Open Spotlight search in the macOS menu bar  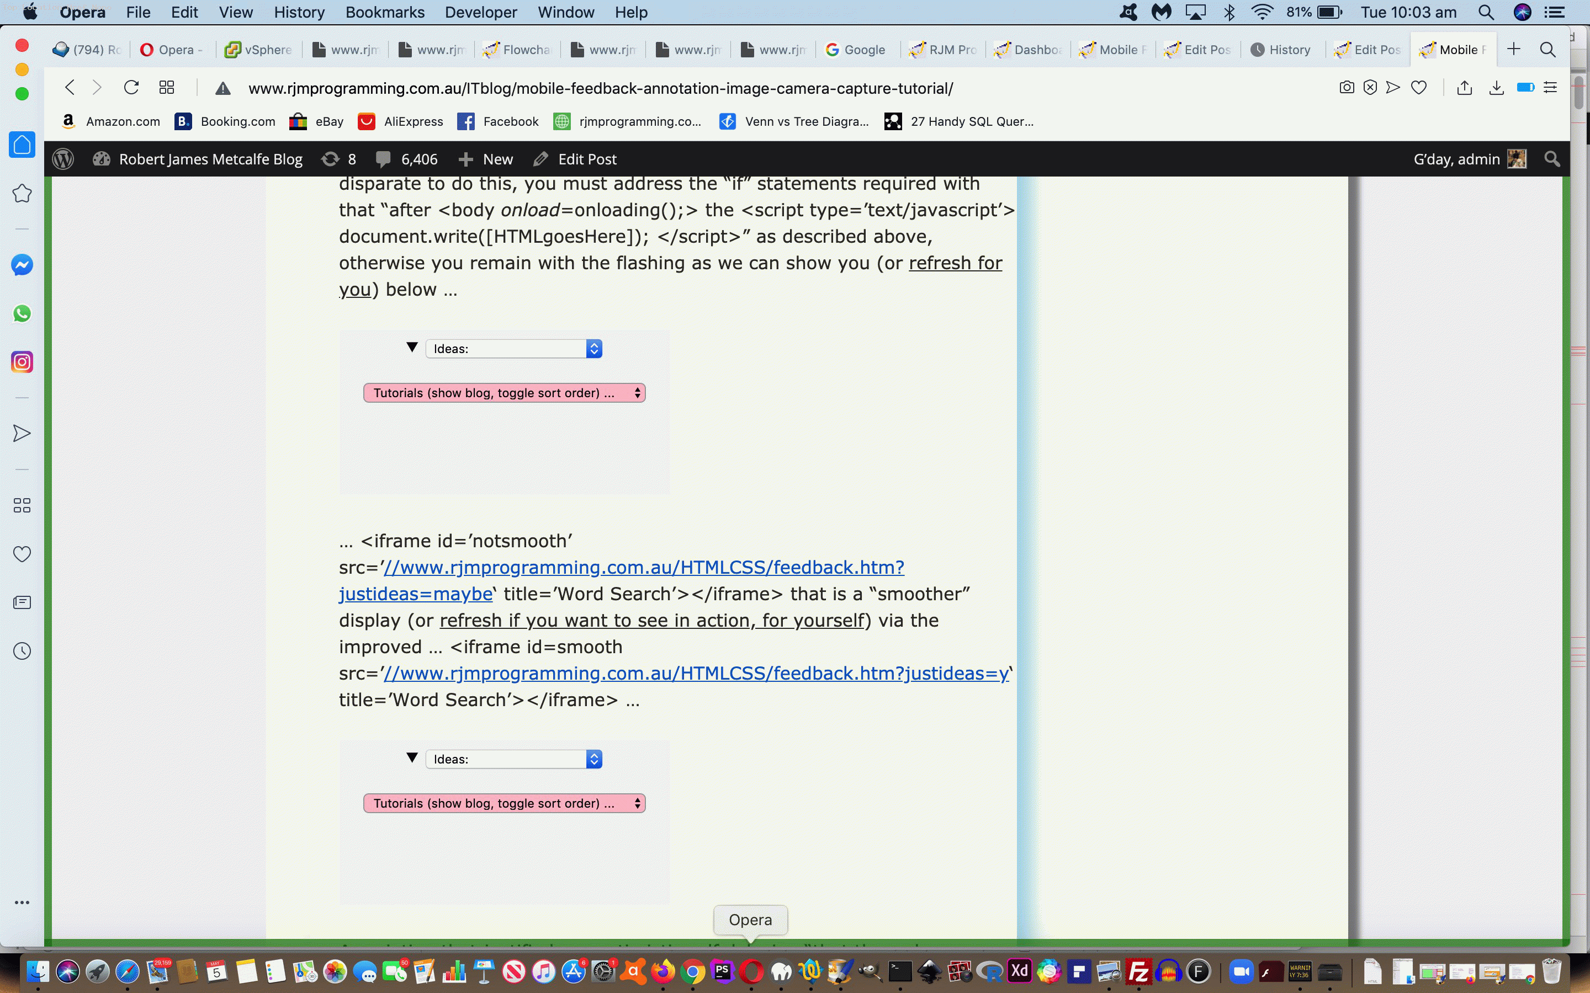[x=1486, y=13]
